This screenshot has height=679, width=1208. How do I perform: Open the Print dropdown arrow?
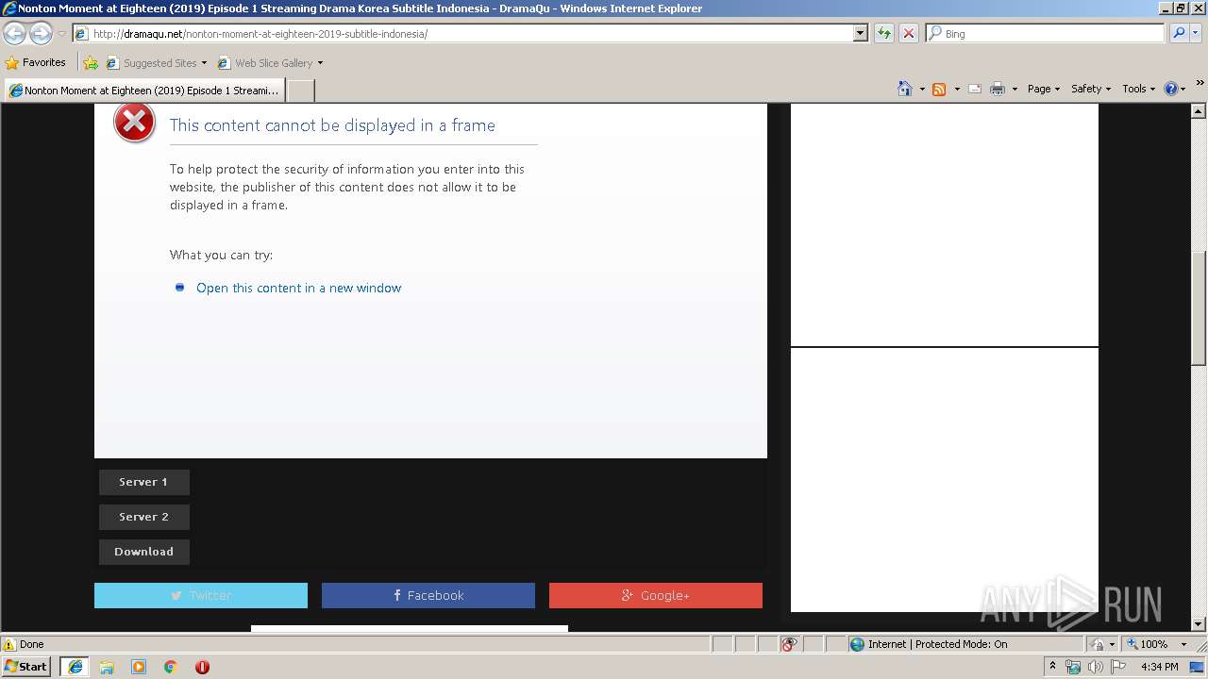pos(1015,89)
